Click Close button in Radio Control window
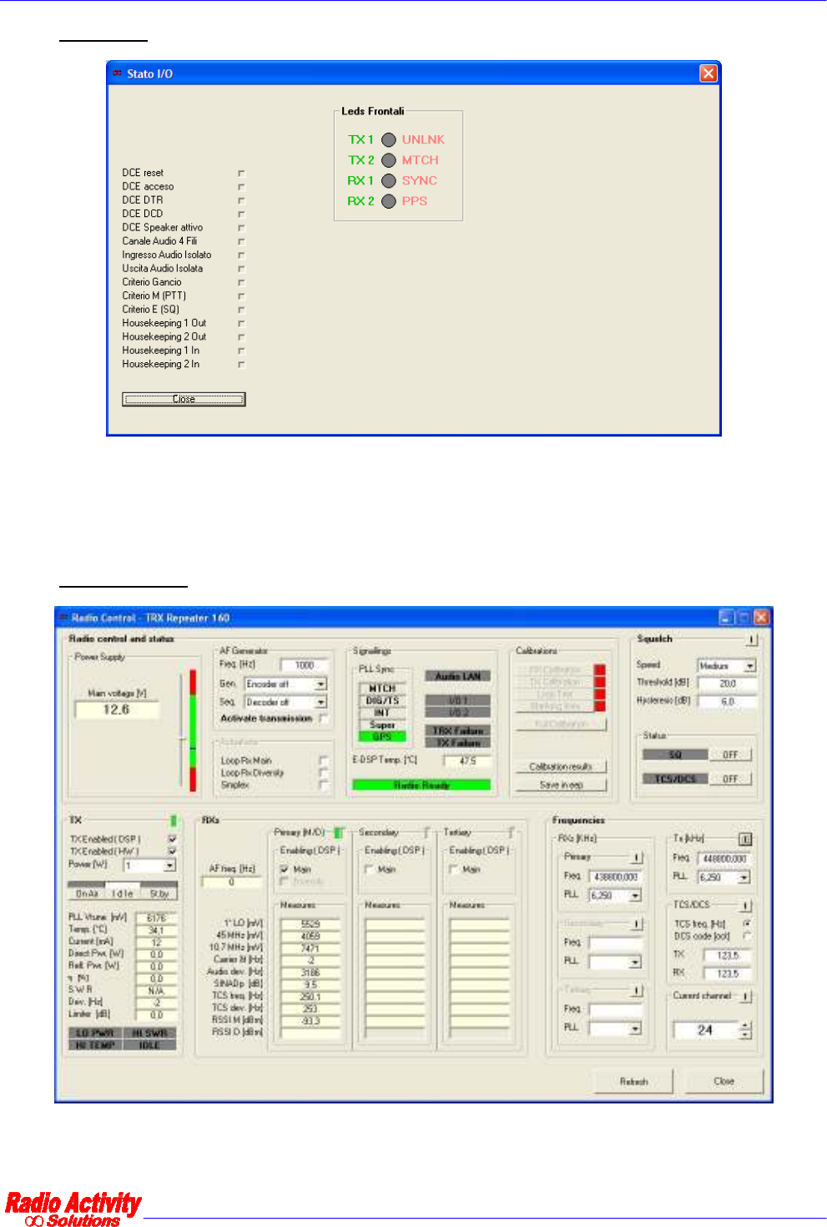Viewport: 827px width, 1227px height. click(724, 1081)
